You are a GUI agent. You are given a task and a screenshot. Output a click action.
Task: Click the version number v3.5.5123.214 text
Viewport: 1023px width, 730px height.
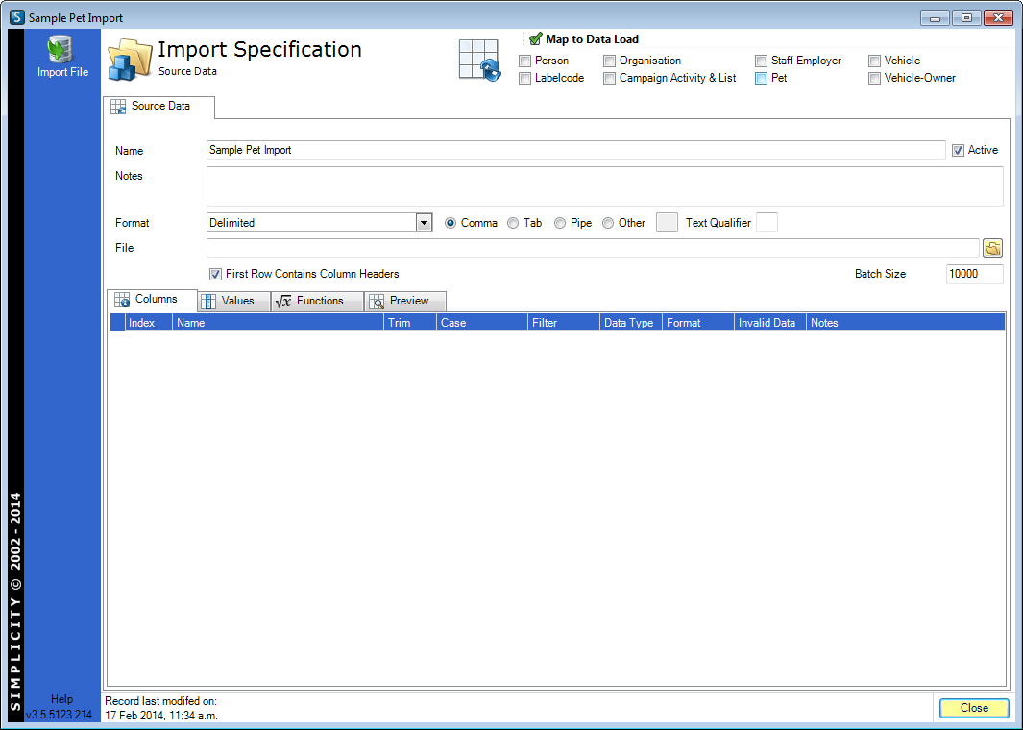62,715
